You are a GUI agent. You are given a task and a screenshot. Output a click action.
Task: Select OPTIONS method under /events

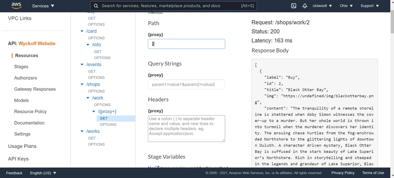tap(96, 77)
